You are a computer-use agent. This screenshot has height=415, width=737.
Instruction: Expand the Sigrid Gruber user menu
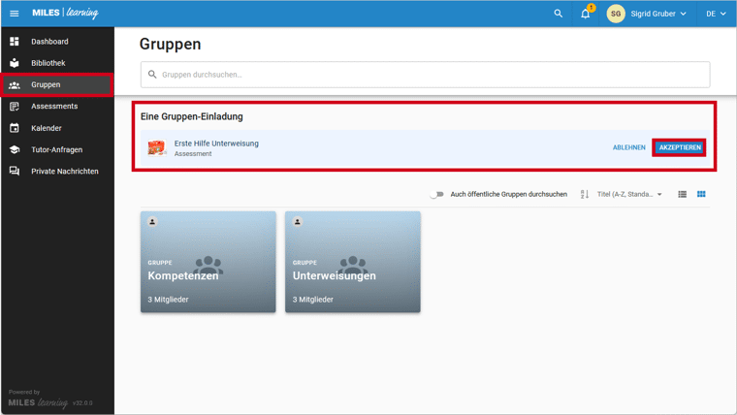coord(659,14)
